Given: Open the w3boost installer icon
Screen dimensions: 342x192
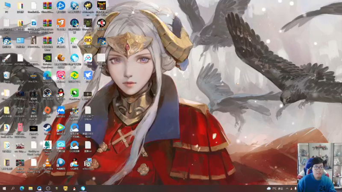Looking at the screenshot, I should pos(88,163).
